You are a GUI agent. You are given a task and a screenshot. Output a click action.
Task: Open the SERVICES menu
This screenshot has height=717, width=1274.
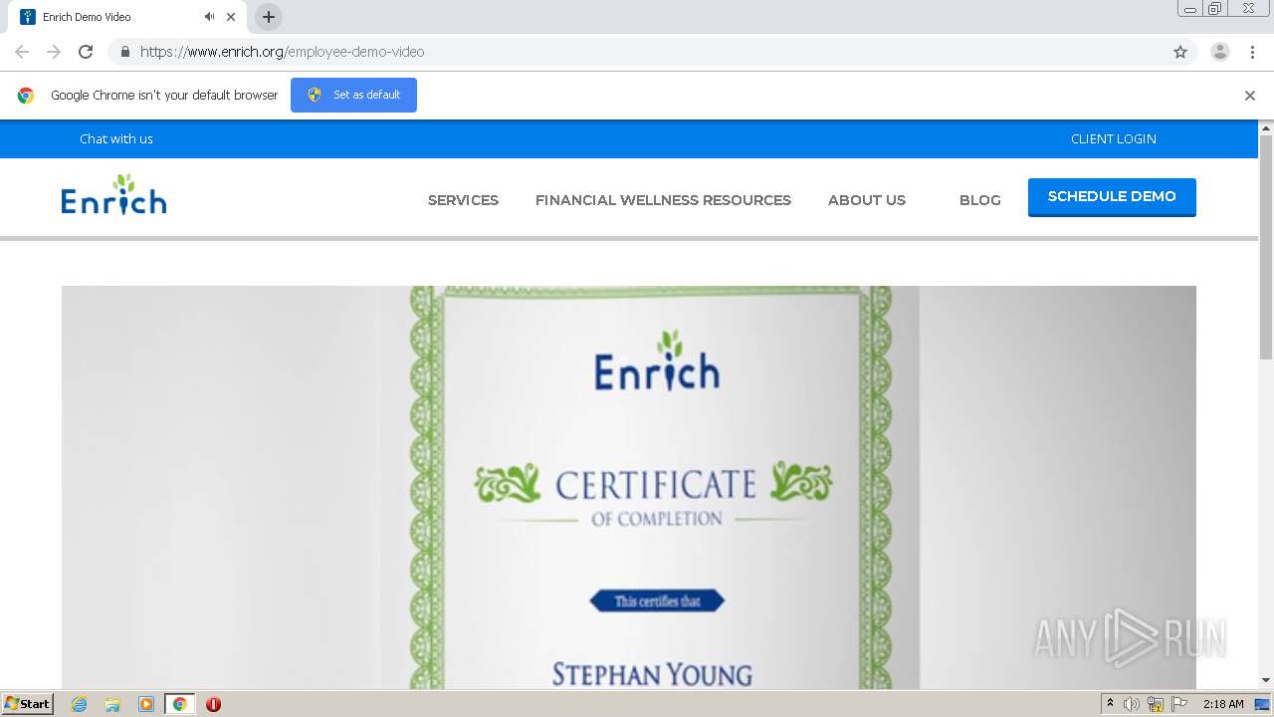463,200
